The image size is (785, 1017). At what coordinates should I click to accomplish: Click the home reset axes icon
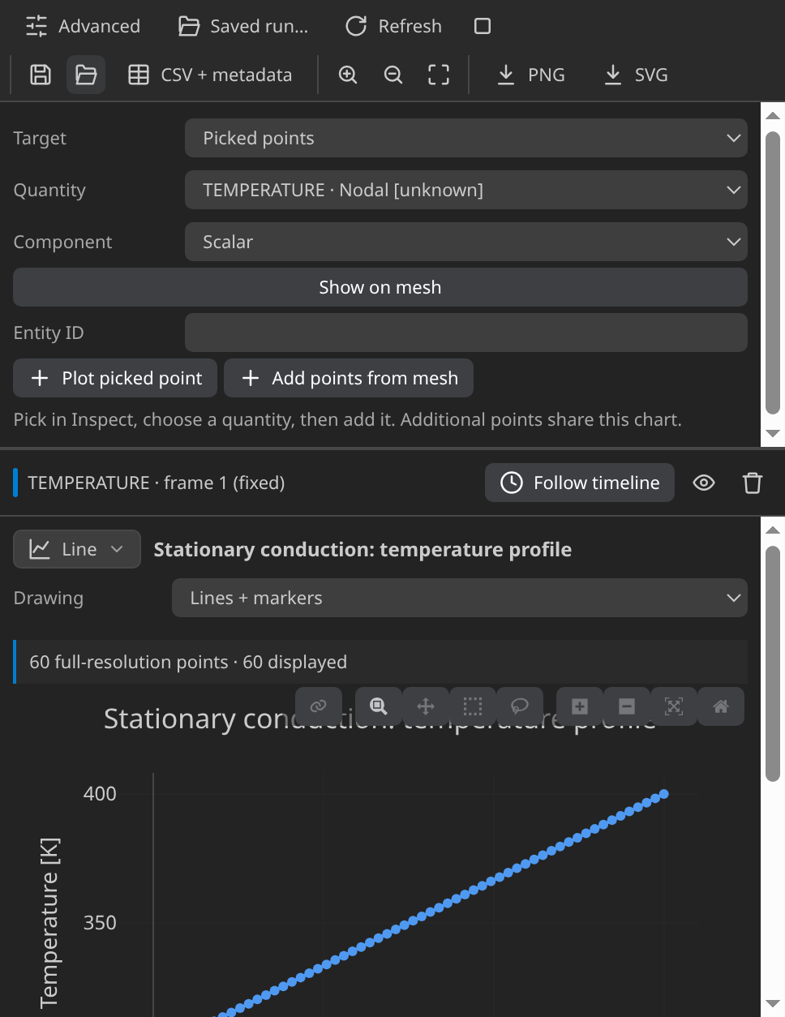pos(721,706)
